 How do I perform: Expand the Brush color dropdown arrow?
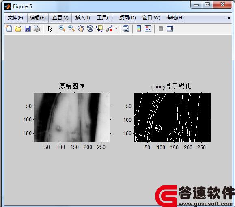tap(116, 28)
